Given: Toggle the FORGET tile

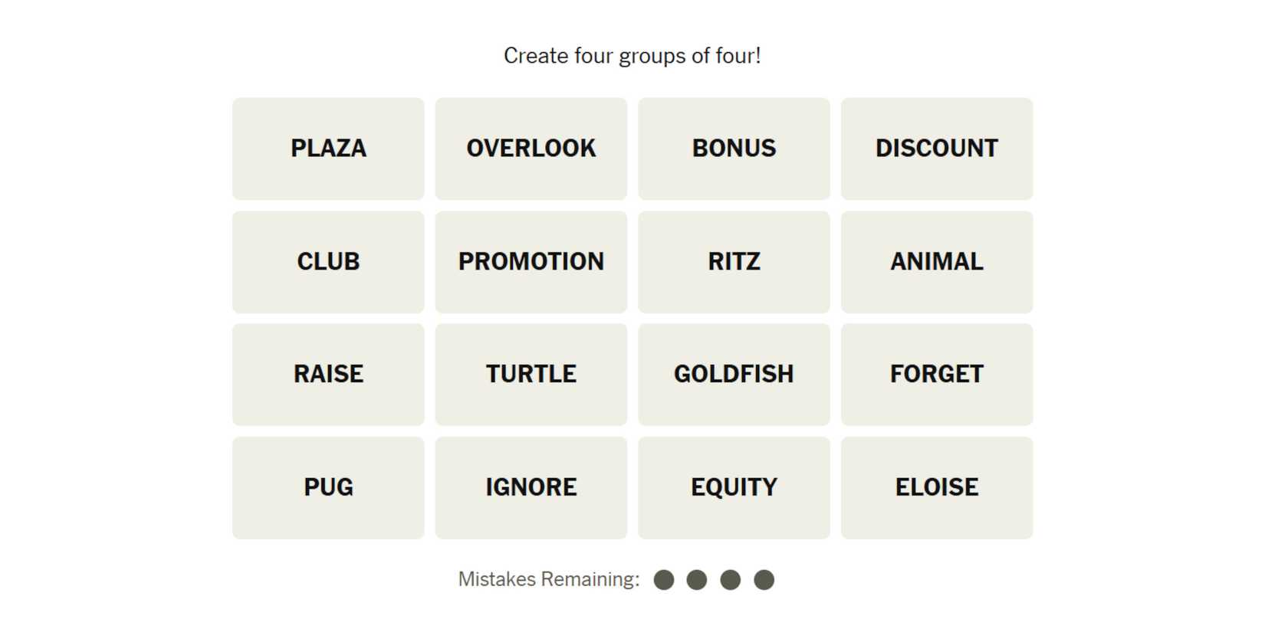Looking at the screenshot, I should tap(936, 375).
